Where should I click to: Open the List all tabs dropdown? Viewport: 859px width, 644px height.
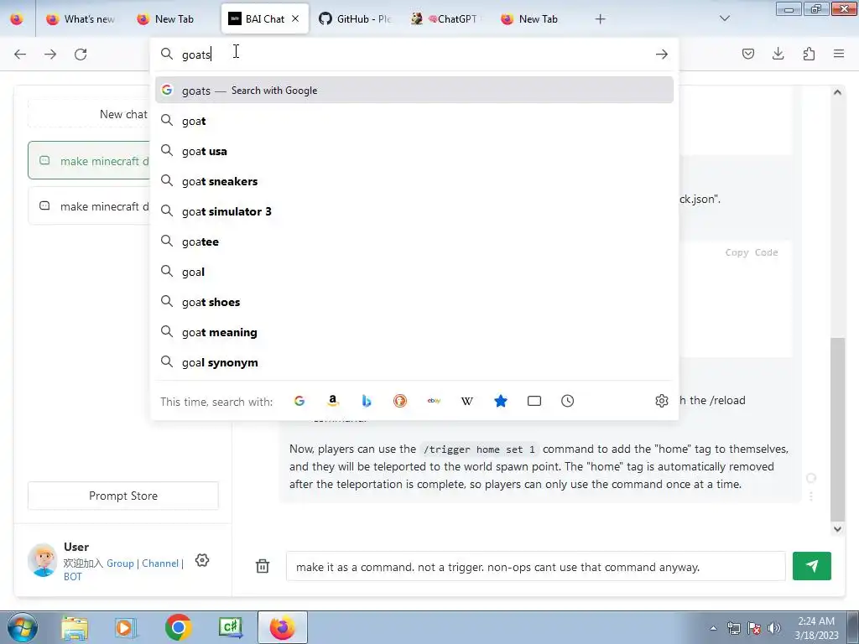click(x=725, y=18)
